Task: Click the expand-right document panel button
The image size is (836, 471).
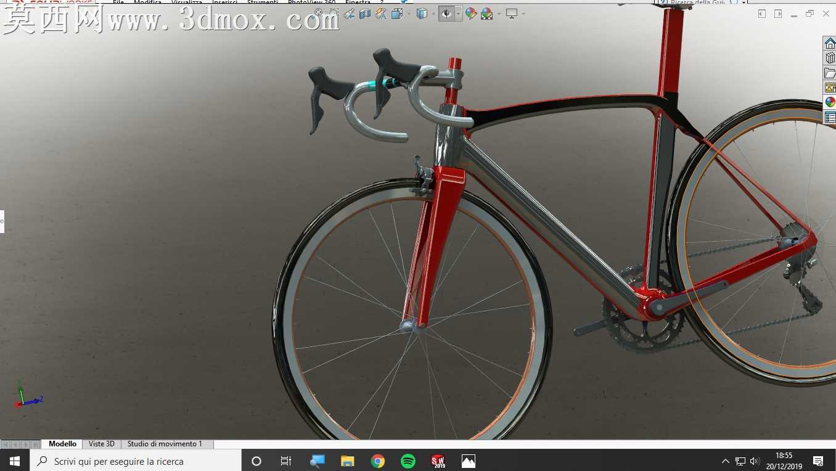Action: pos(778,14)
